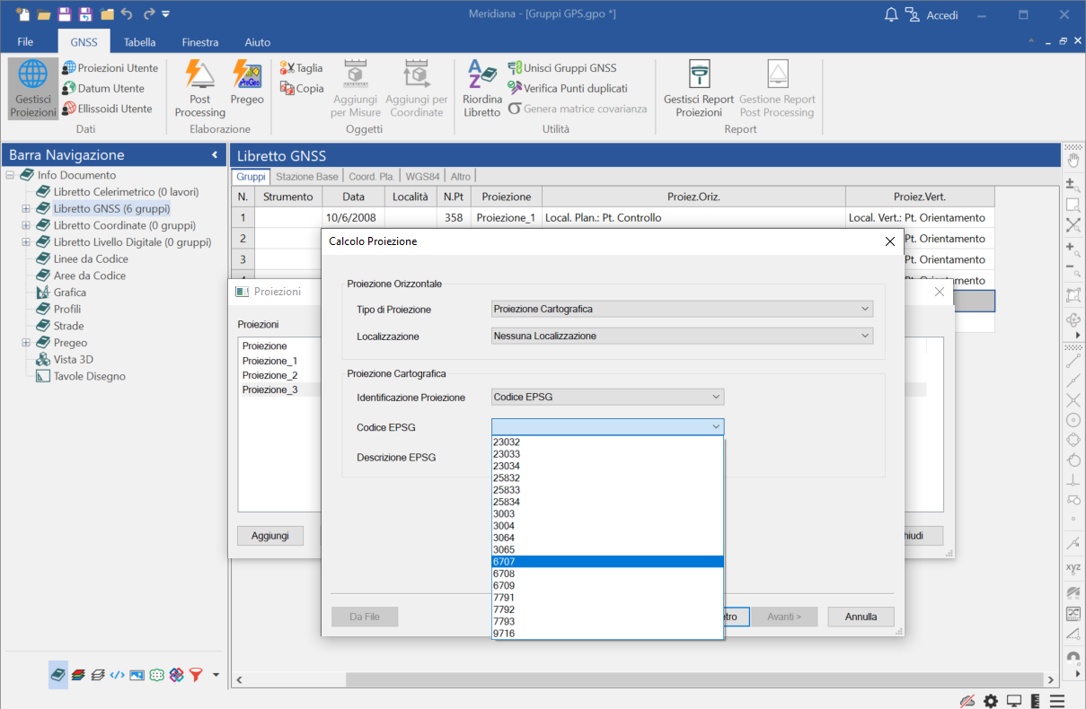Screen dimensions: 1086x709
Task: Switch to the Finestra ribbon tab
Action: click(199, 42)
